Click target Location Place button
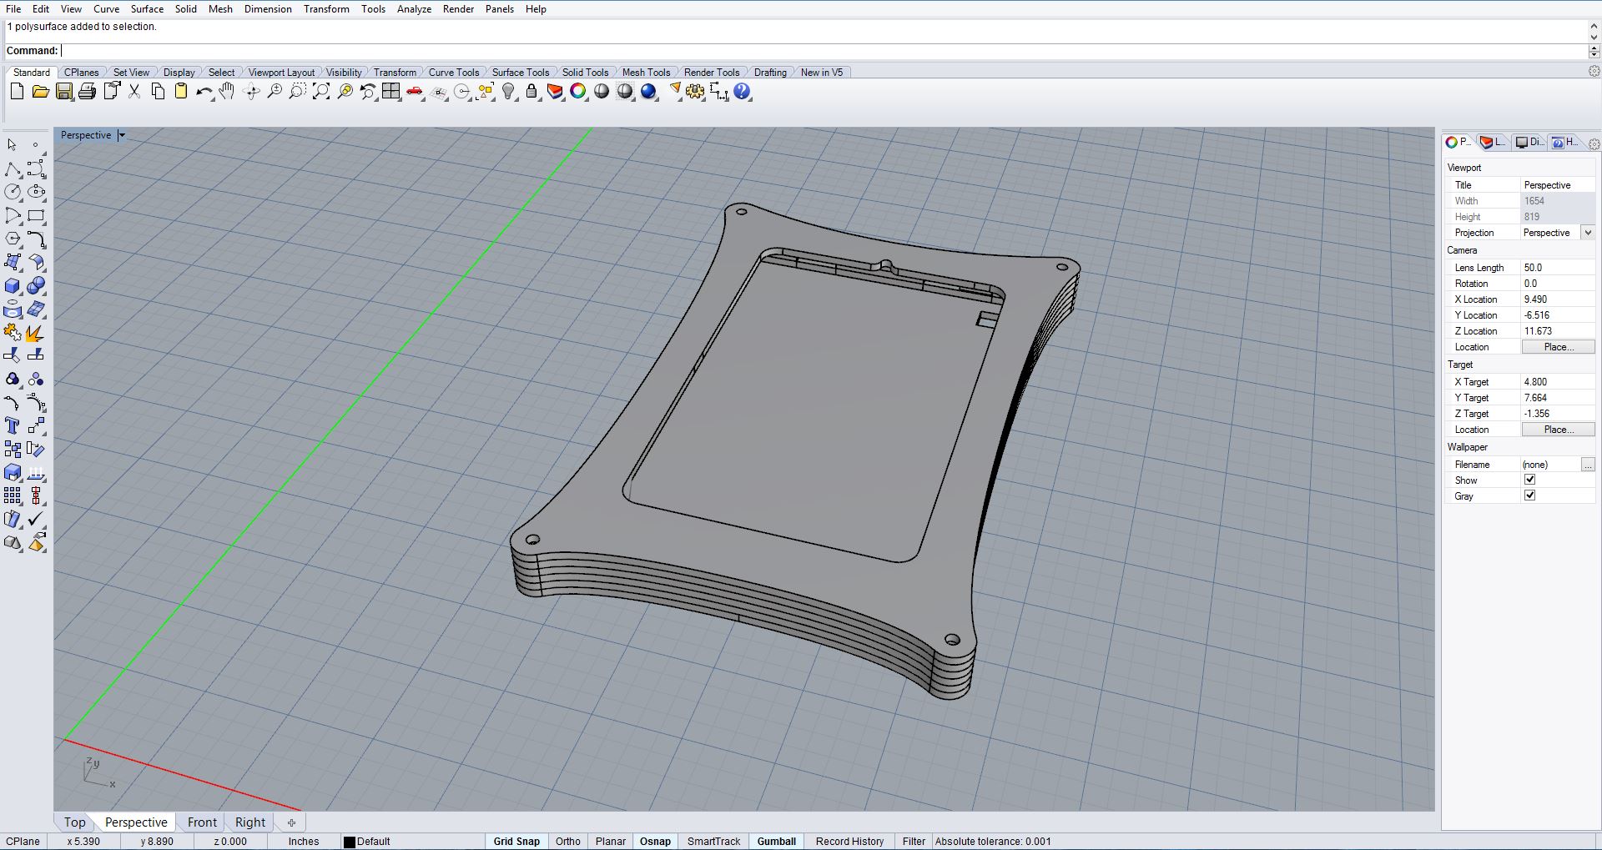This screenshot has width=1602, height=850. (1558, 430)
